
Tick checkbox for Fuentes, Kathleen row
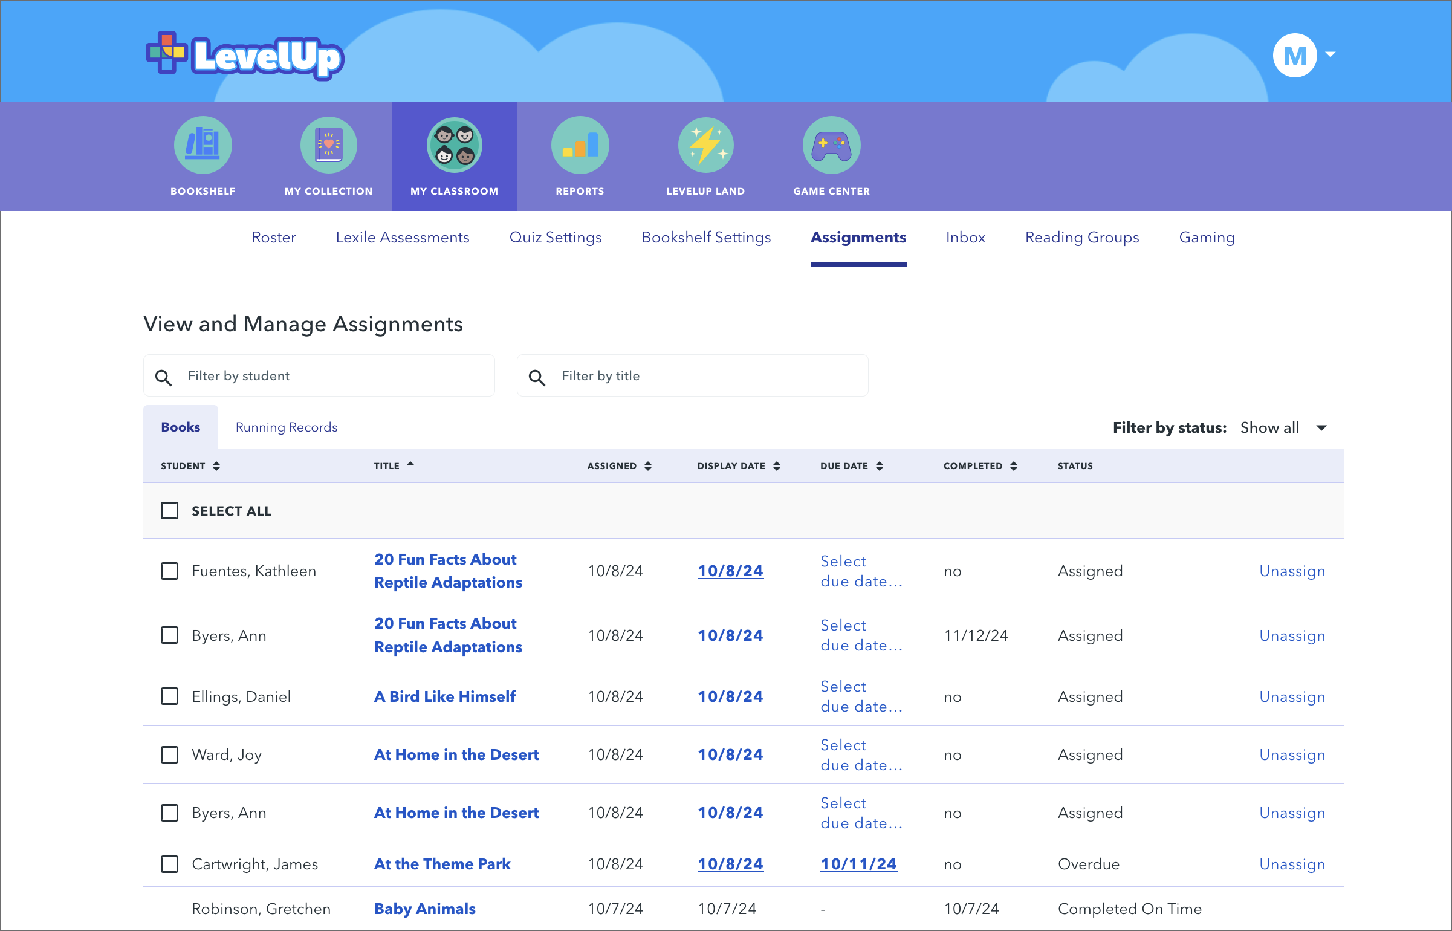170,571
